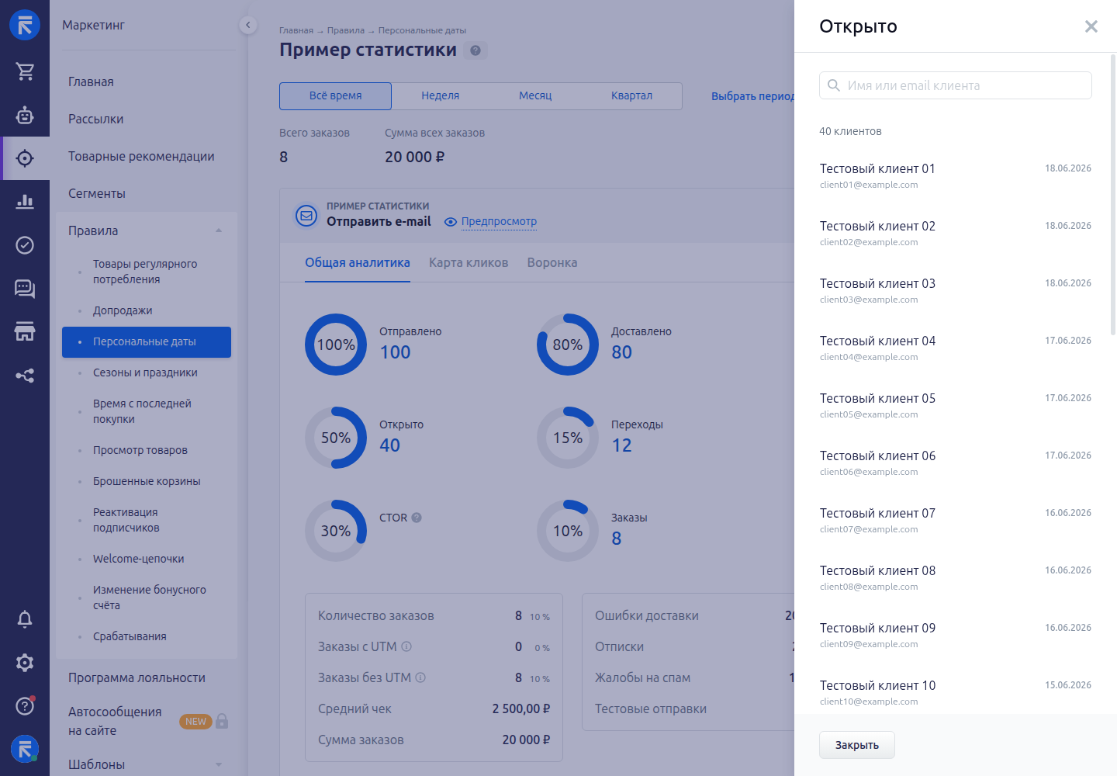Collapse the Правила menu section
1117x776 pixels.
[219, 230]
